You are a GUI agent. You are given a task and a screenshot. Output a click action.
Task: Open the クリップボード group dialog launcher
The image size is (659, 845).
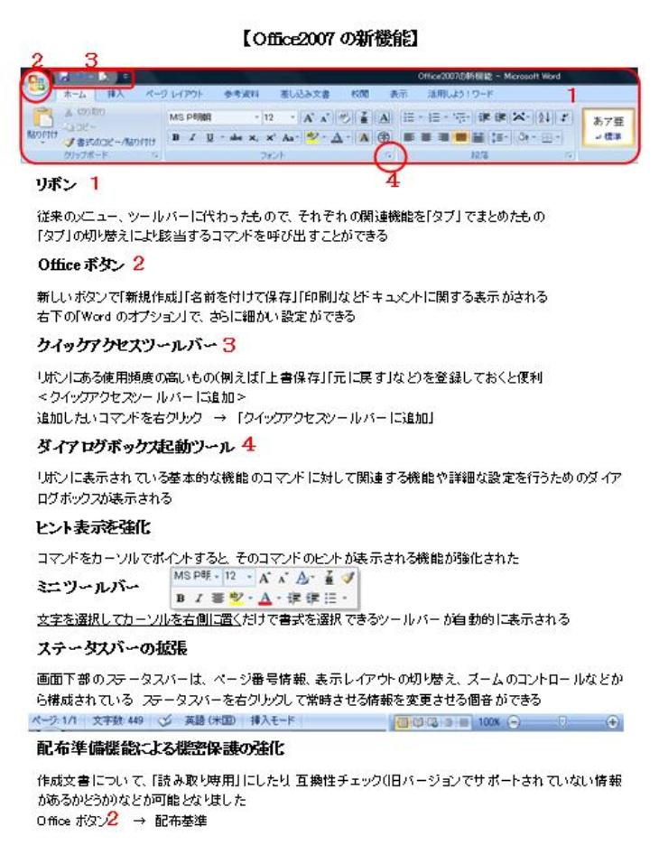click(155, 155)
